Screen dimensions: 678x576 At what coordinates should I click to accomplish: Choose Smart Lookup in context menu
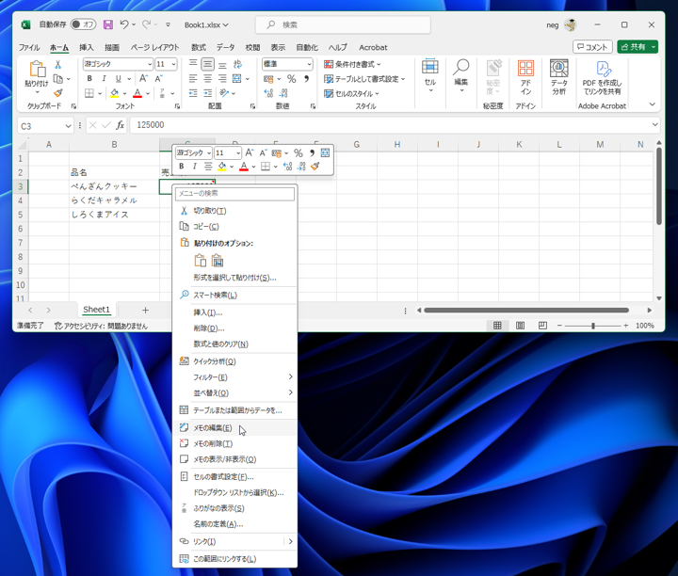(234, 295)
